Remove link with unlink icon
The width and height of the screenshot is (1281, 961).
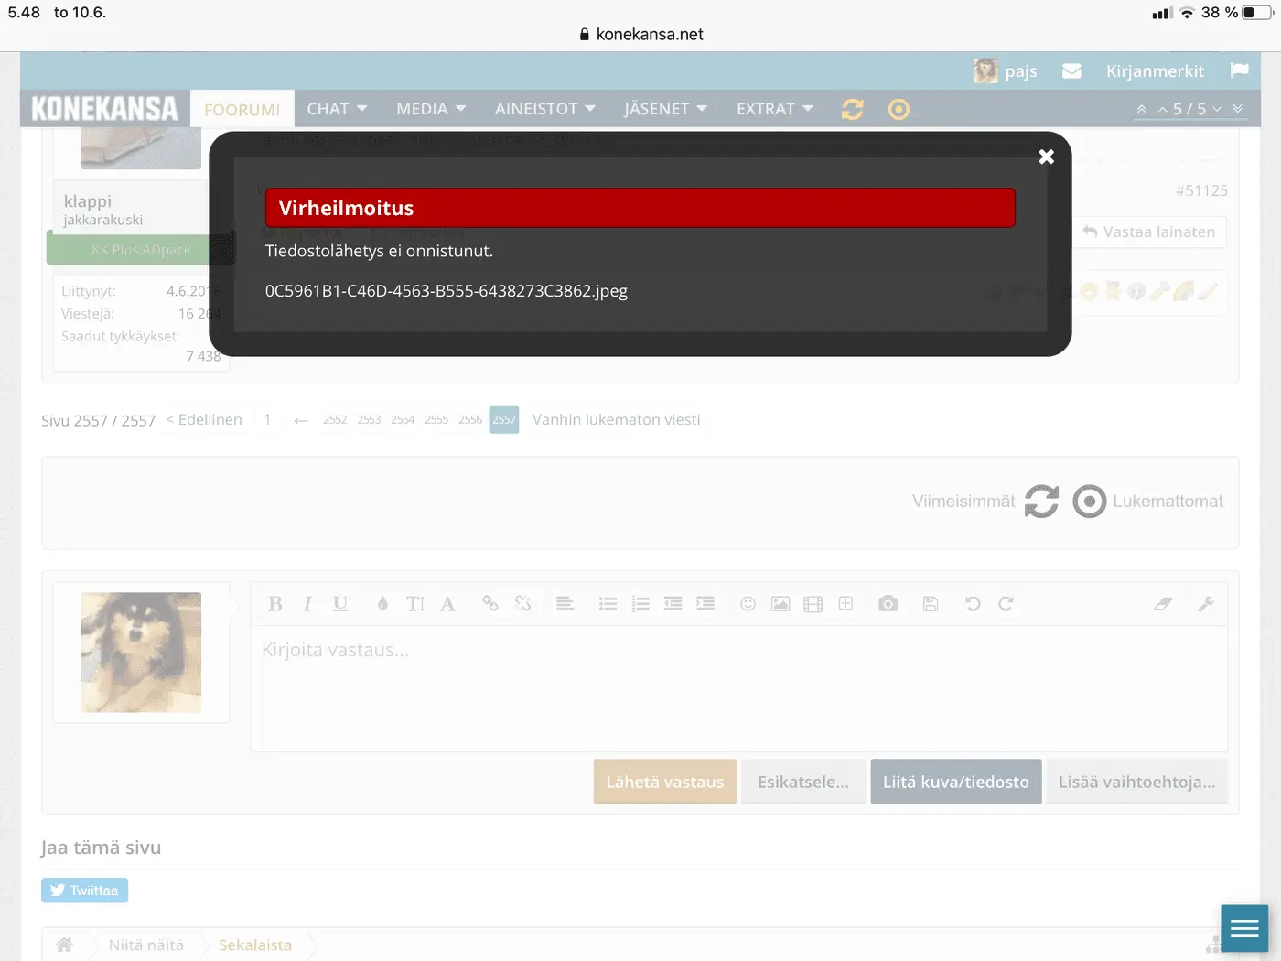pos(522,604)
